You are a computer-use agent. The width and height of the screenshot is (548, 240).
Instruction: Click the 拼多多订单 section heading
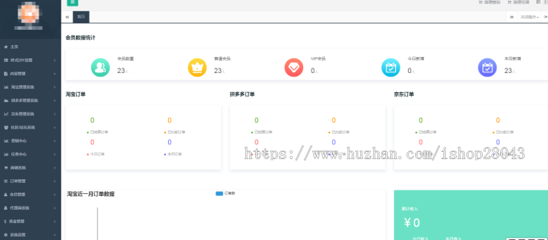point(242,94)
